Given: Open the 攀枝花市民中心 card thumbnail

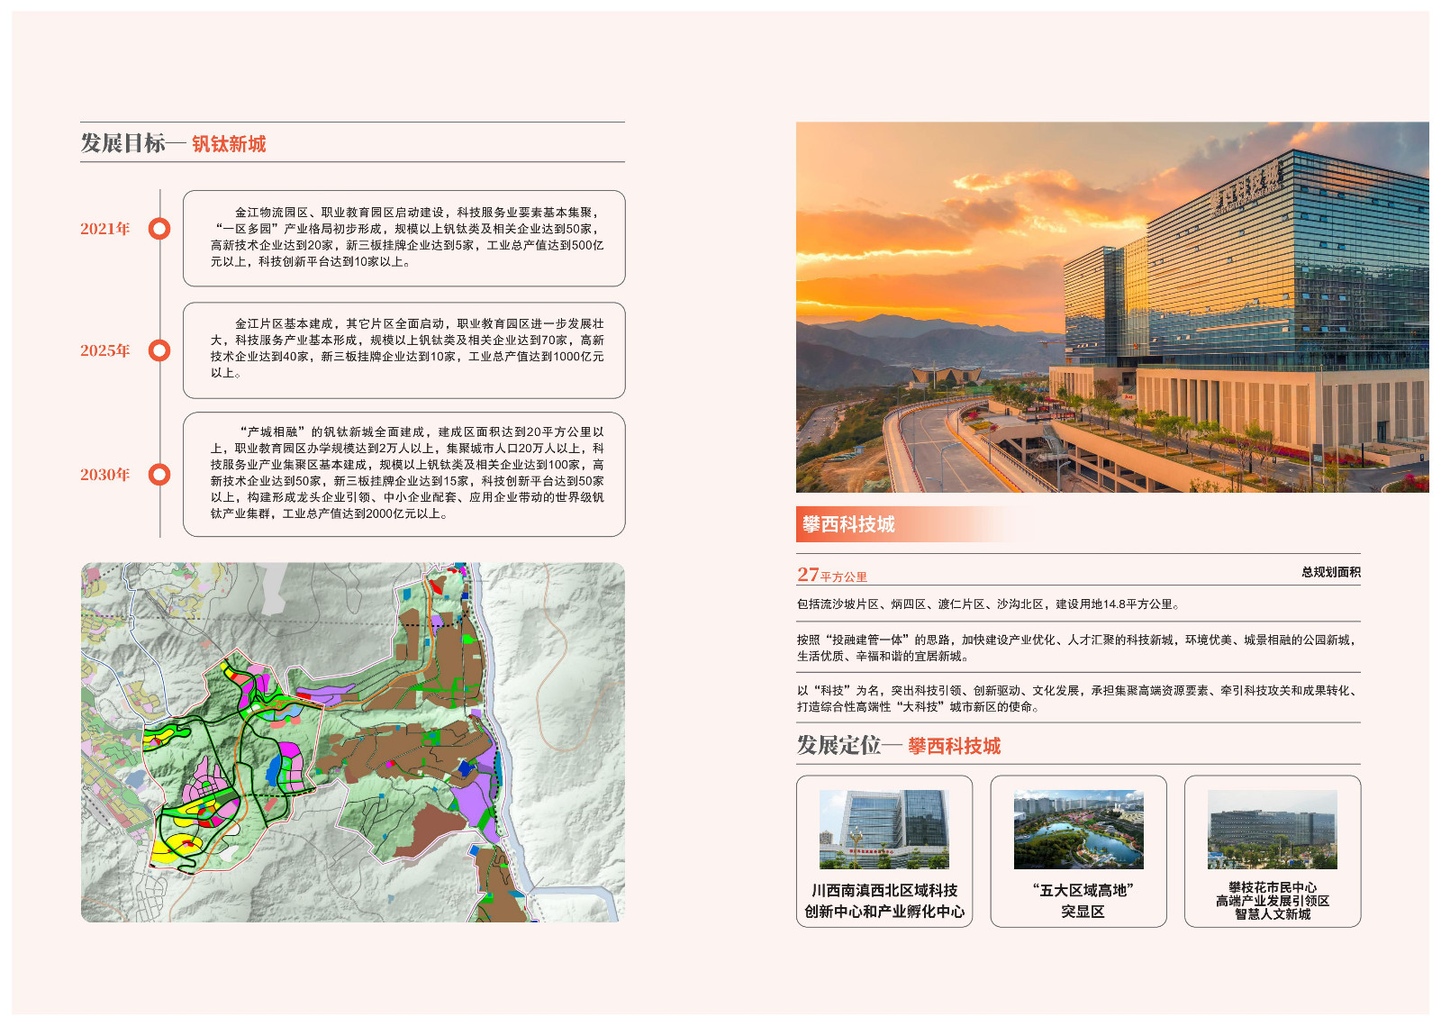Looking at the screenshot, I should (x=1273, y=830).
